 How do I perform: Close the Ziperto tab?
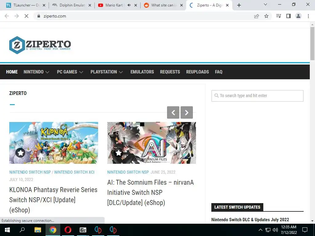point(227,5)
